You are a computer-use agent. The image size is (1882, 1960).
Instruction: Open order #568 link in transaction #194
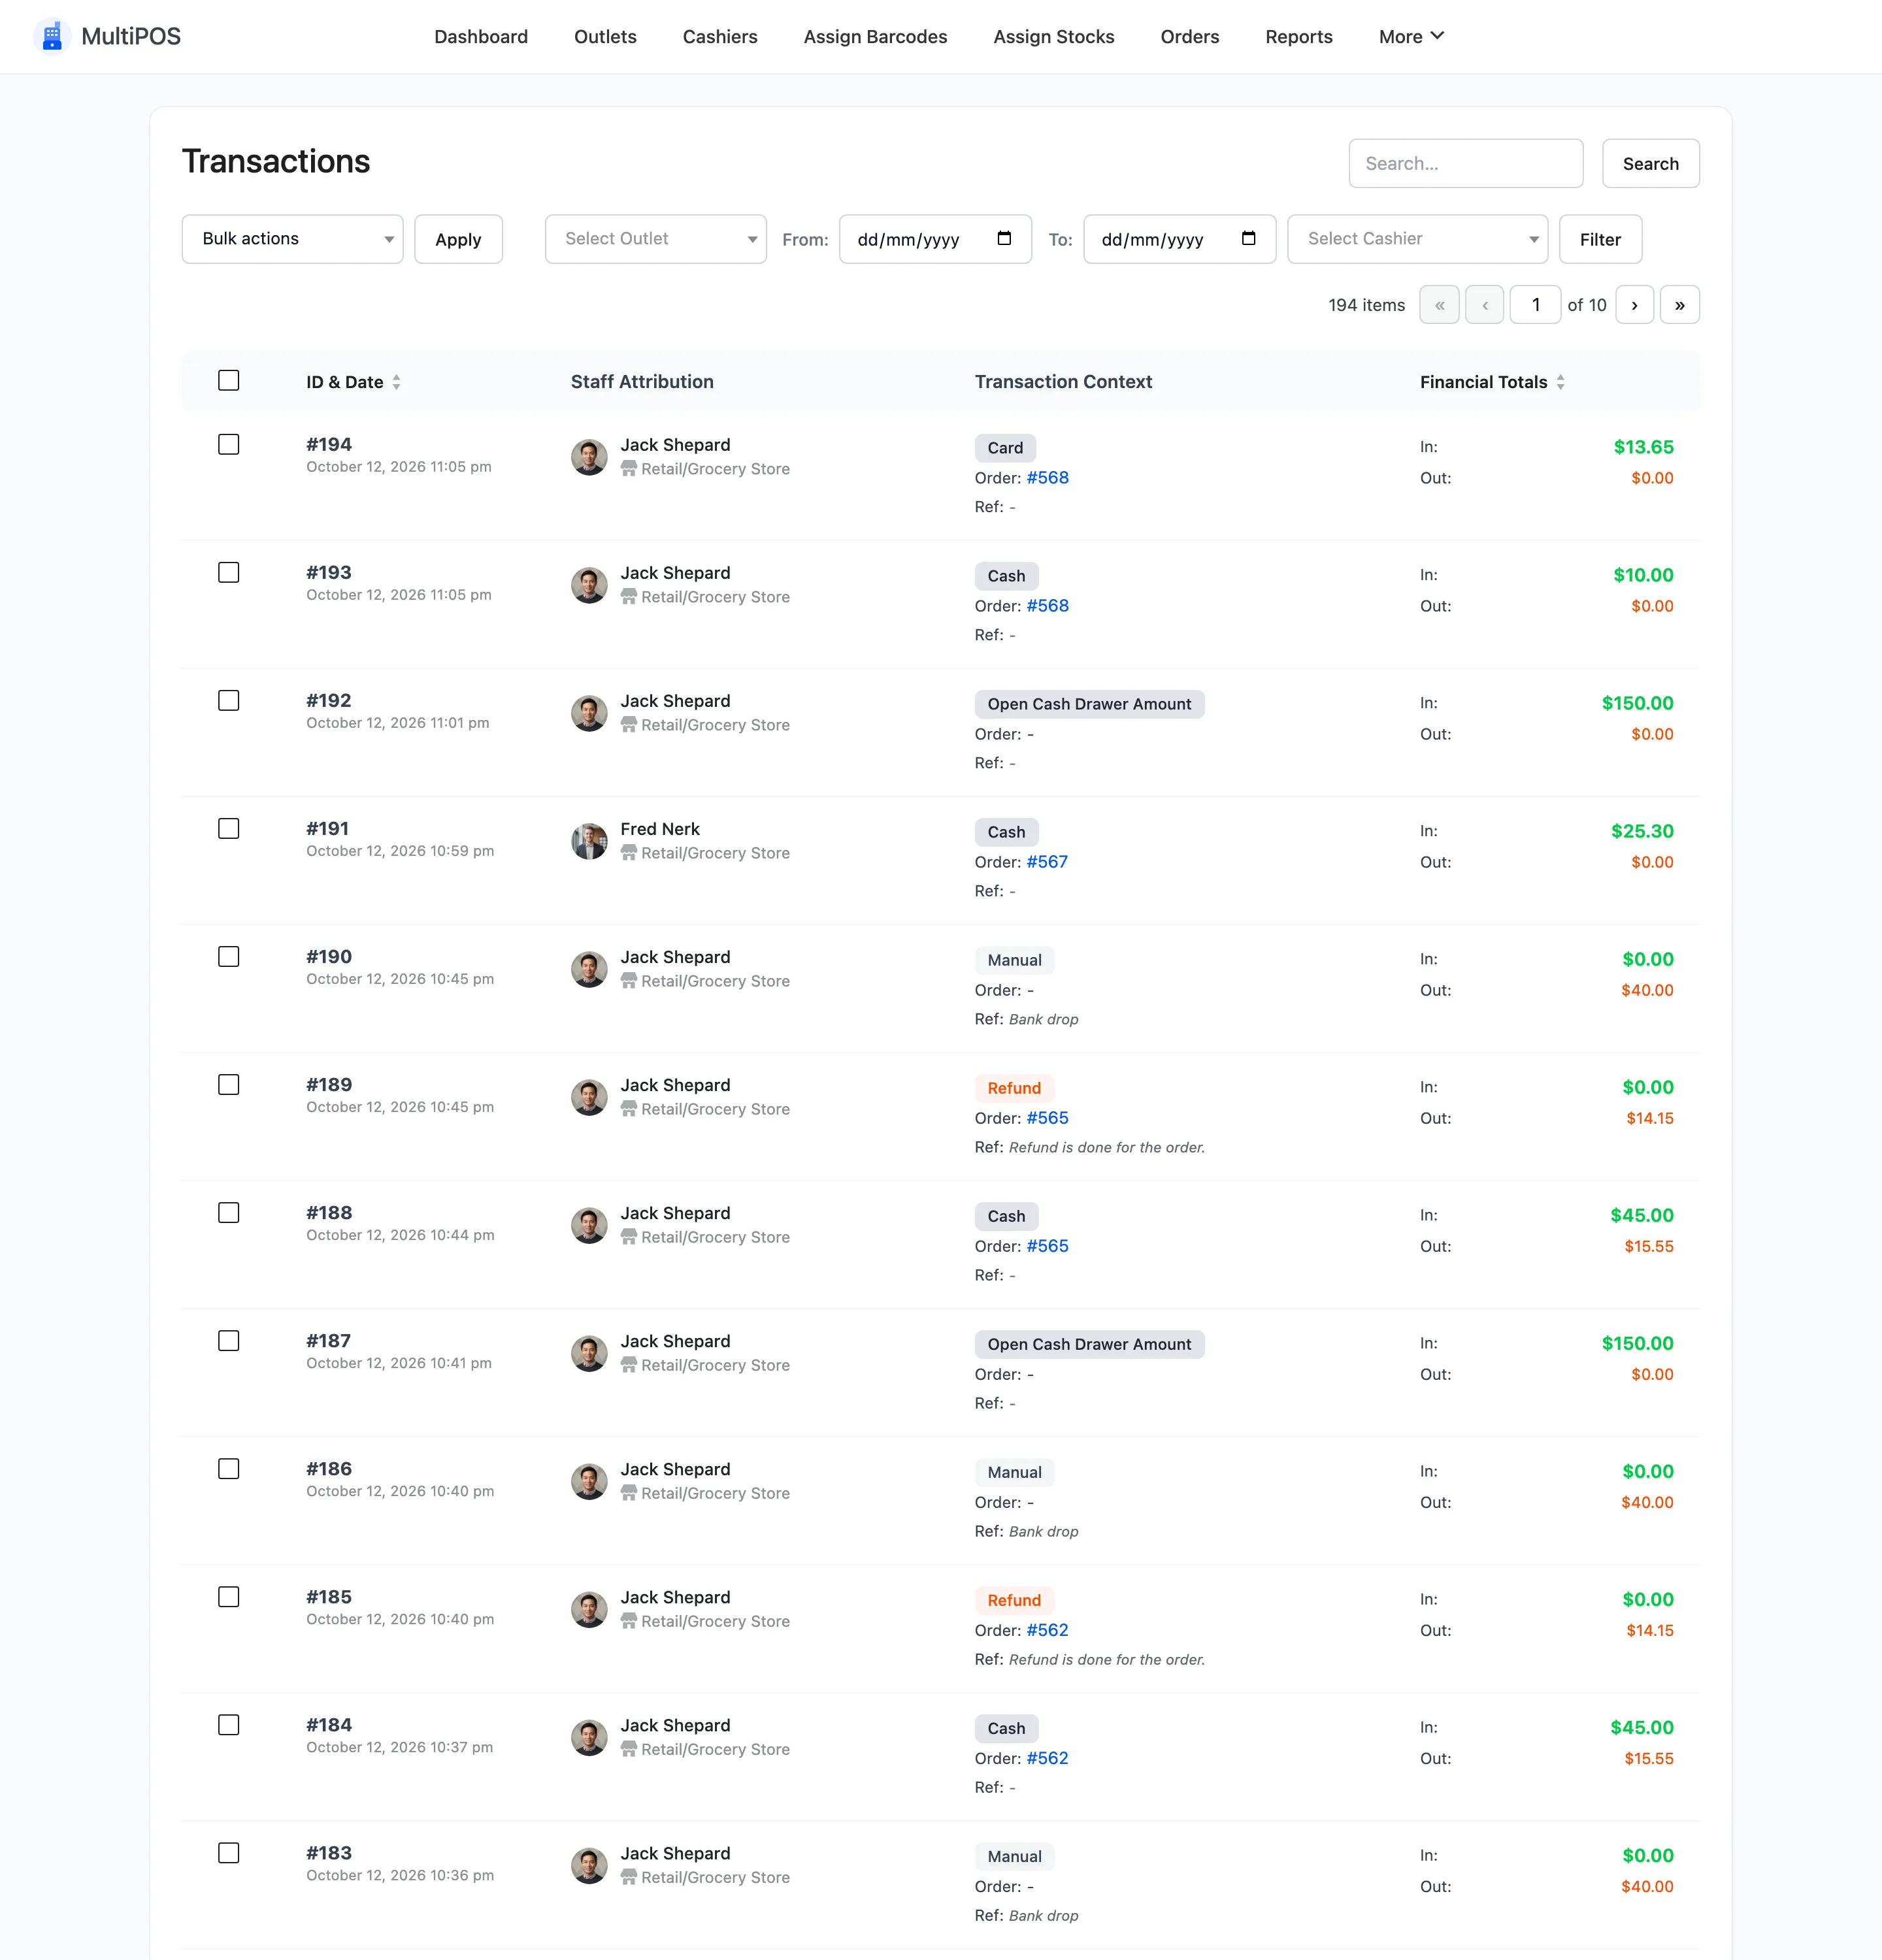click(1047, 478)
